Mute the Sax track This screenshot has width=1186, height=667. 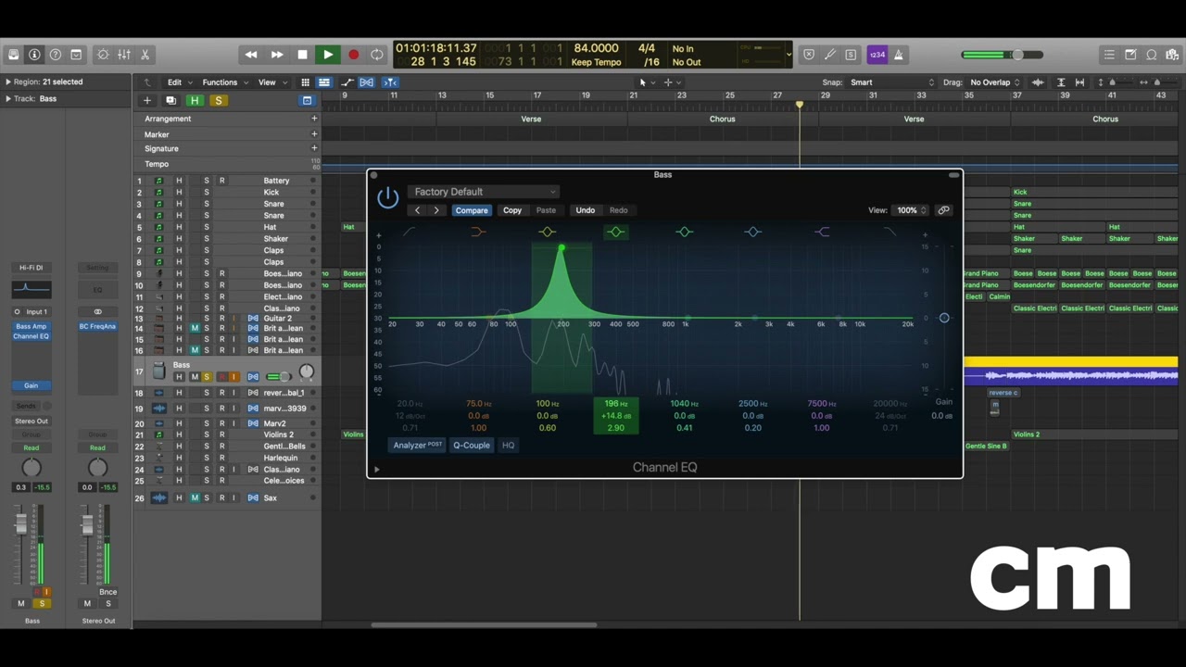tap(195, 498)
